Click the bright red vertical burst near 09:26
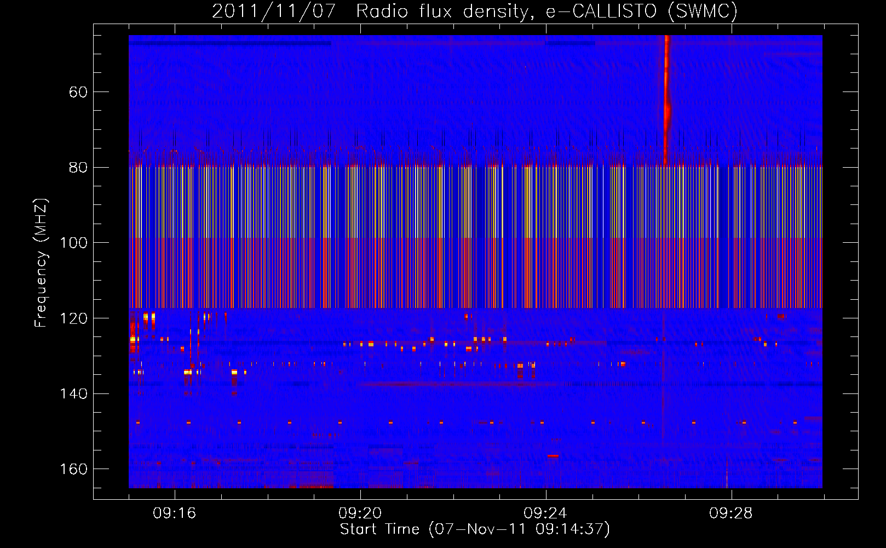886x548 pixels. tap(666, 99)
